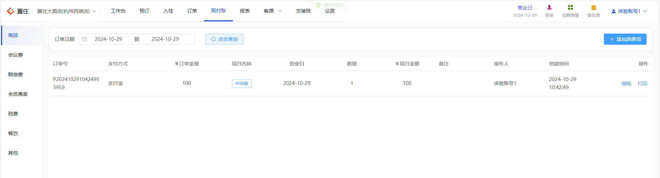Select 会议费 in the sidebar
This screenshot has width=660, height=178.
coord(22,55)
